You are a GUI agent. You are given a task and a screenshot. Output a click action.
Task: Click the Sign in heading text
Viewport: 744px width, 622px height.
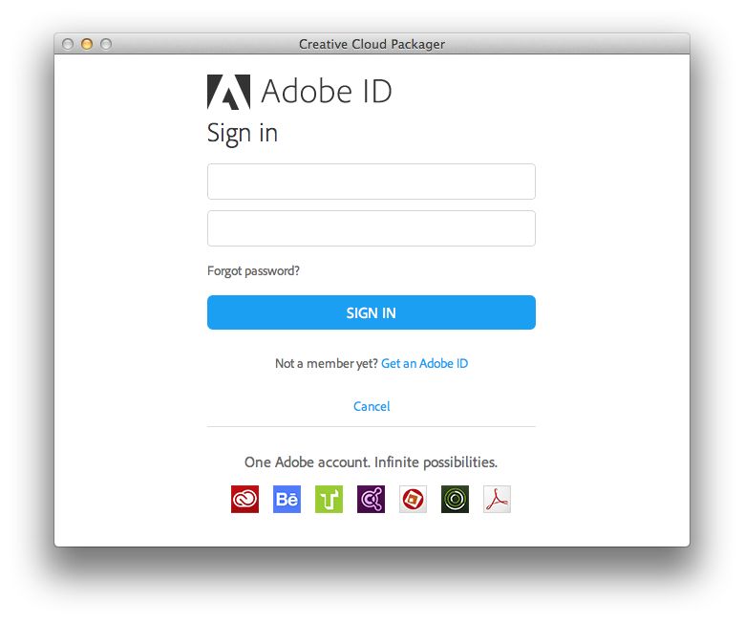[243, 133]
